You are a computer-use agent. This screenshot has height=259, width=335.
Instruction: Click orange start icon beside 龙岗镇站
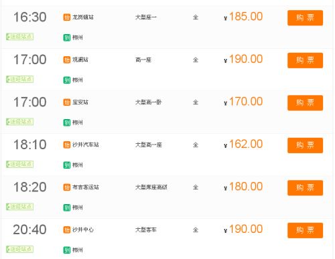[x=67, y=17]
